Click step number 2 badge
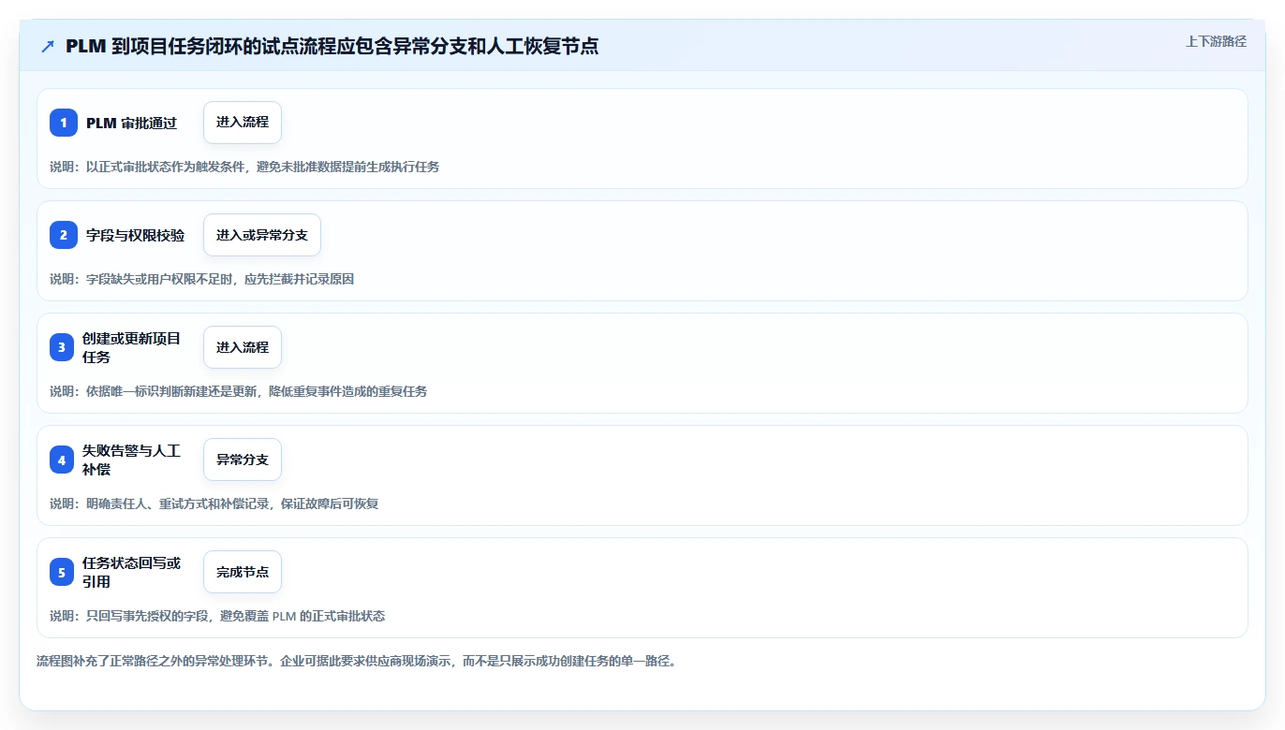The width and height of the screenshot is (1285, 730). click(x=64, y=235)
